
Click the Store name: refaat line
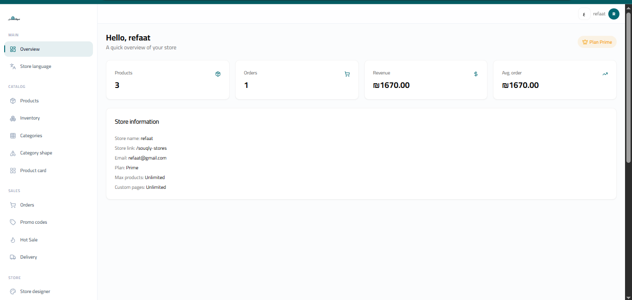pyautogui.click(x=134, y=139)
